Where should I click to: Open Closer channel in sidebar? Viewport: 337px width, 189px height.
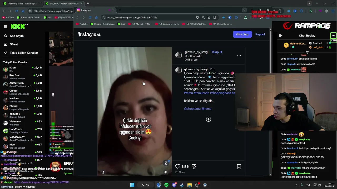22,92
